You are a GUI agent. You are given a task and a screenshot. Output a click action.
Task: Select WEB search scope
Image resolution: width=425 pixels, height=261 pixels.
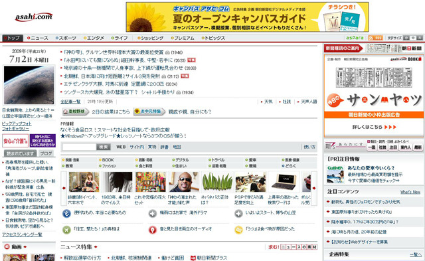(121, 147)
